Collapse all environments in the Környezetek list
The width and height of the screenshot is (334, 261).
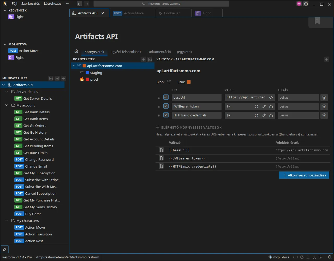[150, 59]
